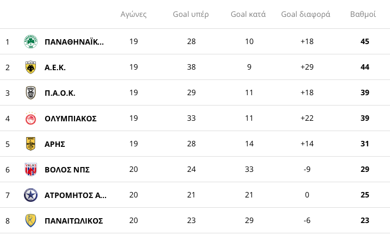This screenshot has height=235, width=390.
Task: Sort by the Βαθμοί points header
Action: pos(363,14)
